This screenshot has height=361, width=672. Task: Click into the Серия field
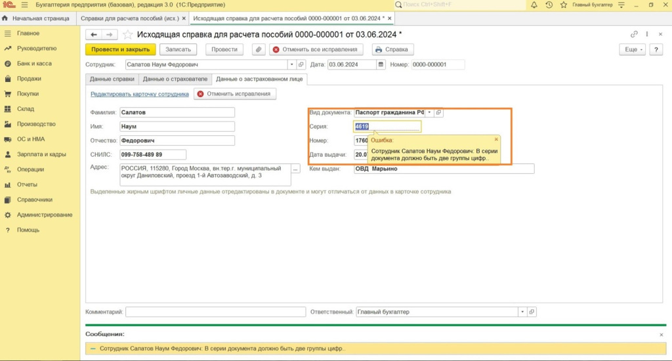point(387,127)
